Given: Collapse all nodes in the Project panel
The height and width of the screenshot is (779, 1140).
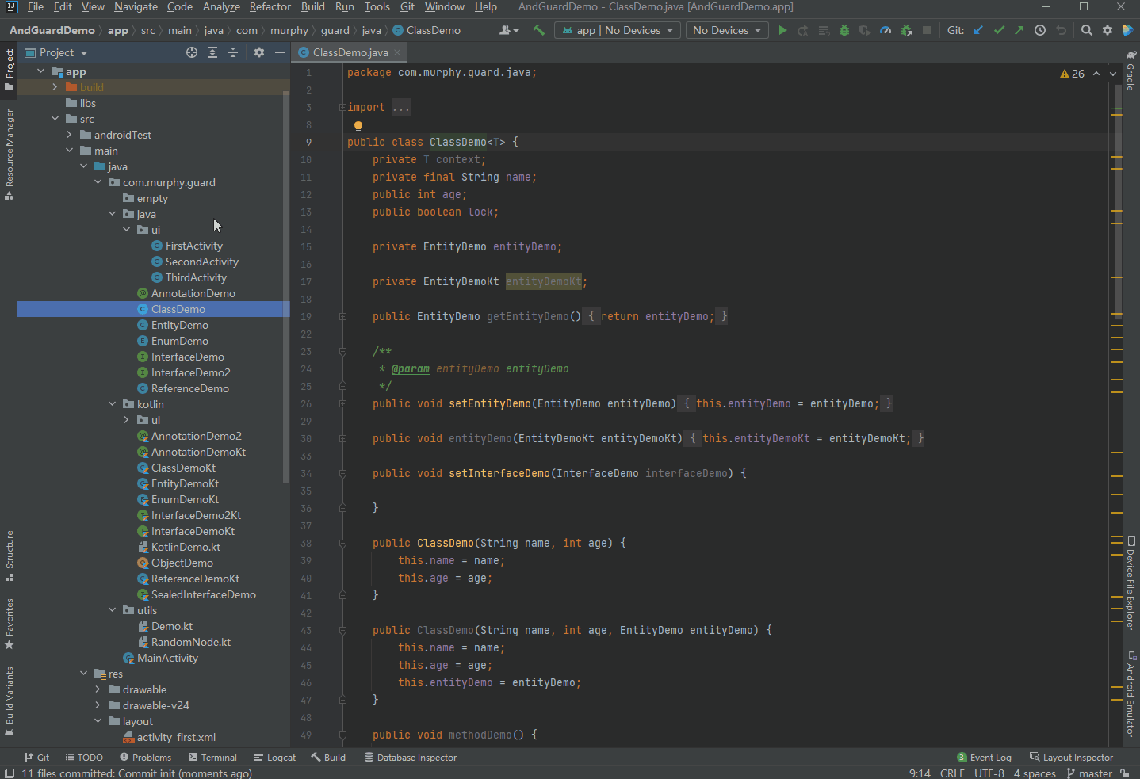Looking at the screenshot, I should tap(233, 52).
